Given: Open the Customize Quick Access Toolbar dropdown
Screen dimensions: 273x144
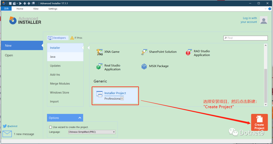Looking at the screenshot, I should pyautogui.click(x=37, y=4).
